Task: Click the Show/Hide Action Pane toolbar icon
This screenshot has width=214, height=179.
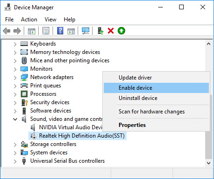Action: 71,31
